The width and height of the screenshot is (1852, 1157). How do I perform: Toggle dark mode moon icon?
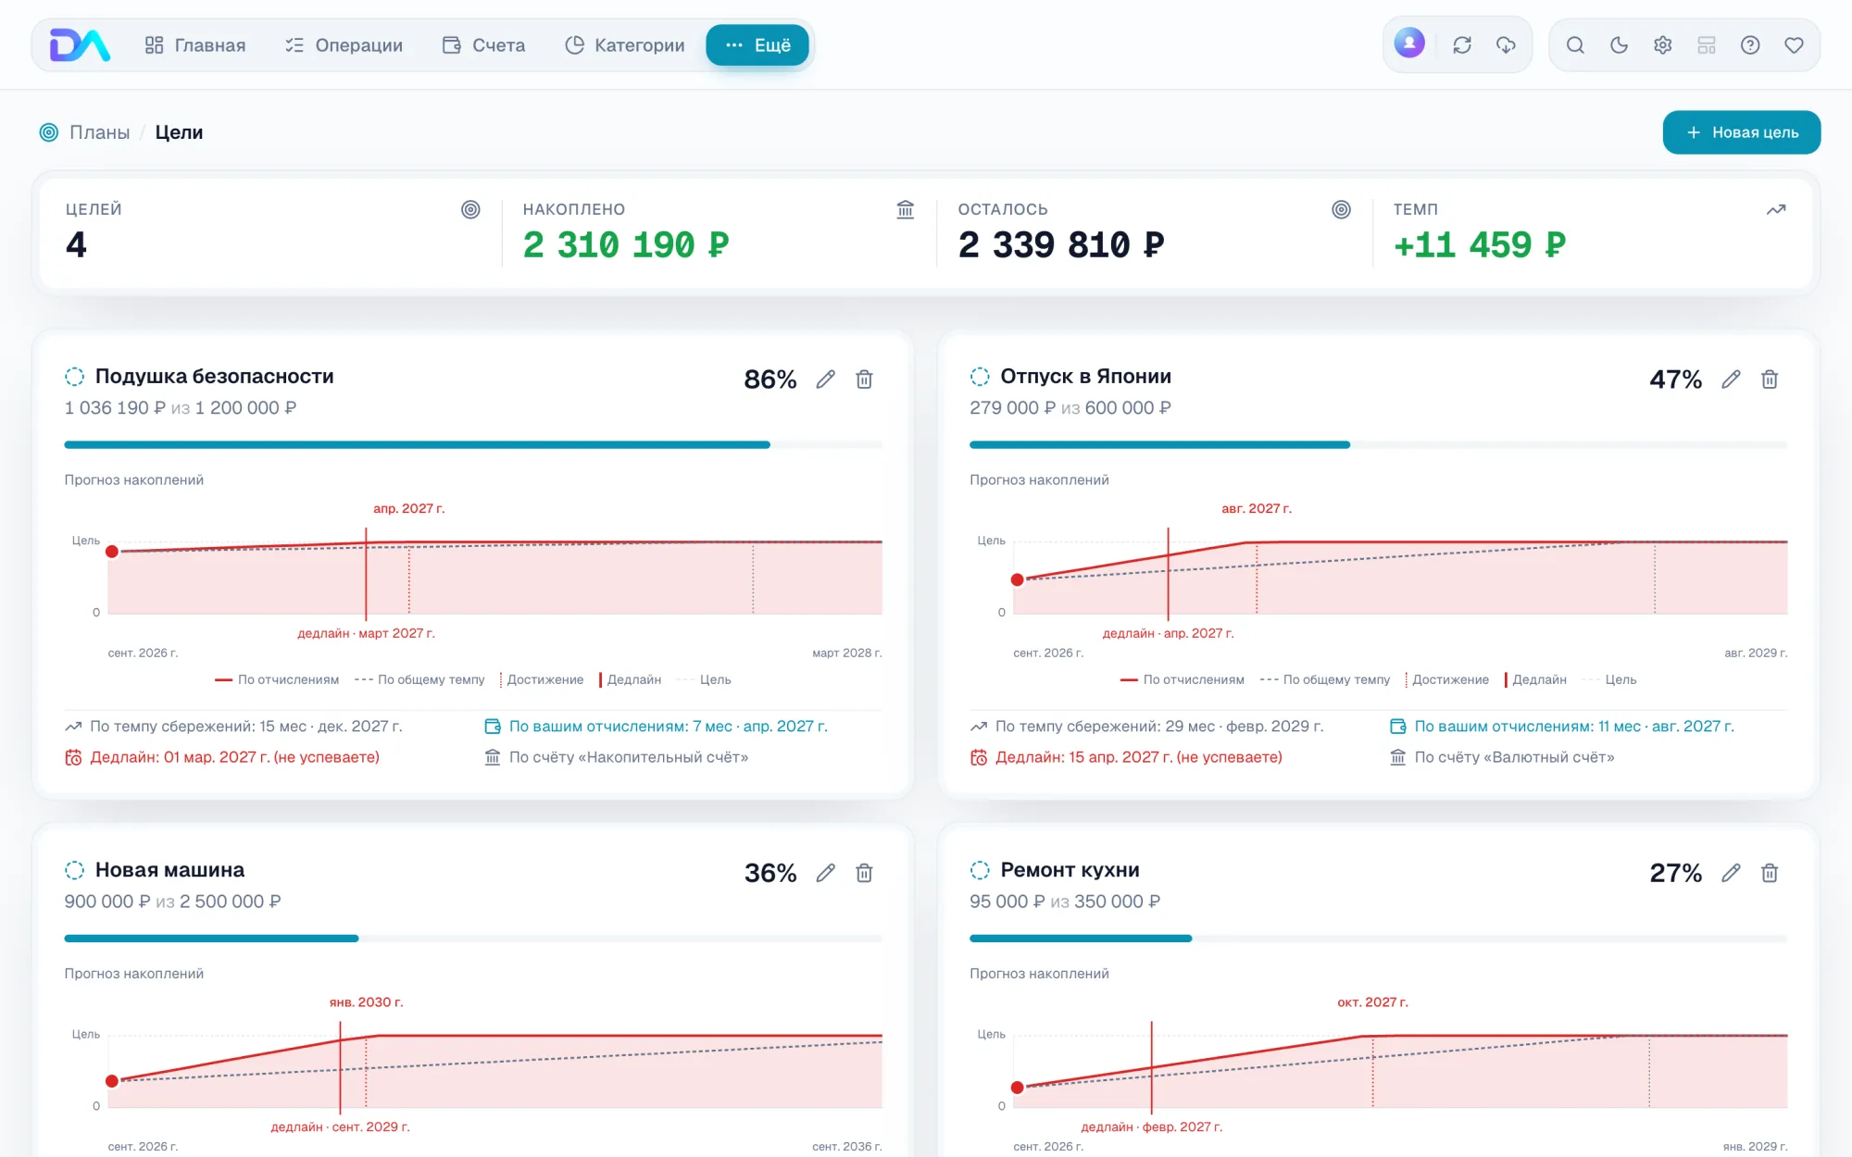click(1619, 45)
